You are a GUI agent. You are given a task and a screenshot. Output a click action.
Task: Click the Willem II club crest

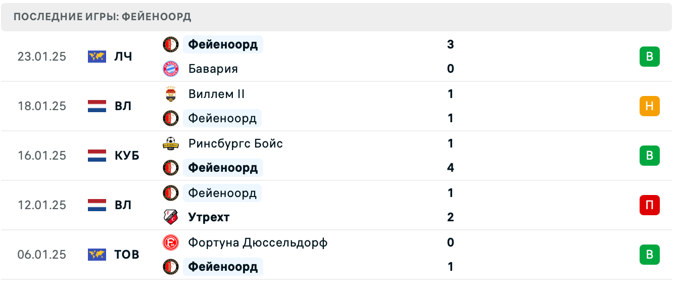170,93
